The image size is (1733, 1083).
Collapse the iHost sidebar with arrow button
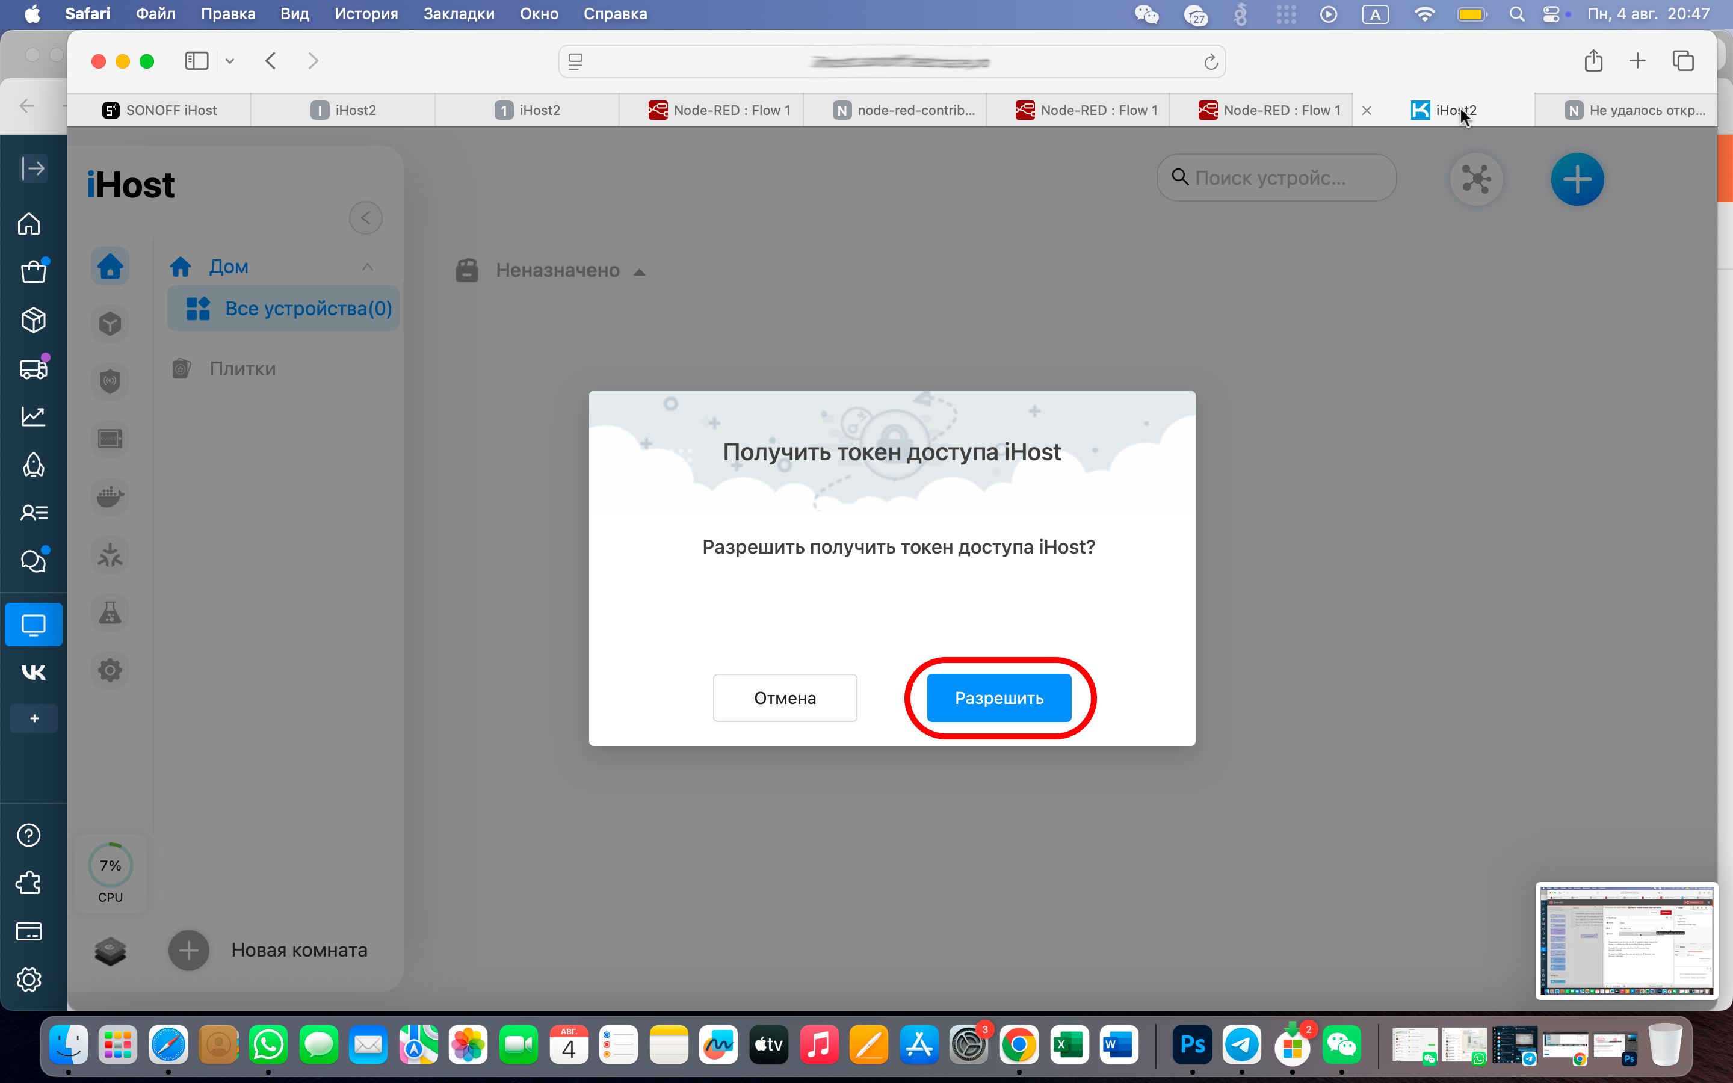pos(365,218)
